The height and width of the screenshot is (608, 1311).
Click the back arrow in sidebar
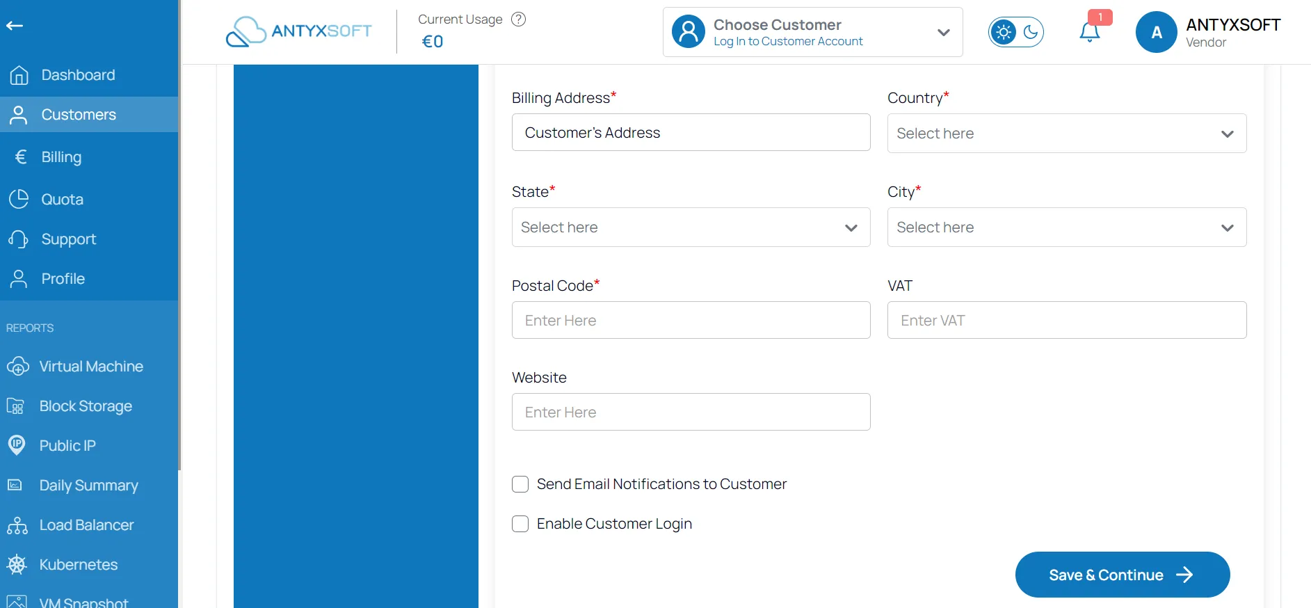(15, 26)
